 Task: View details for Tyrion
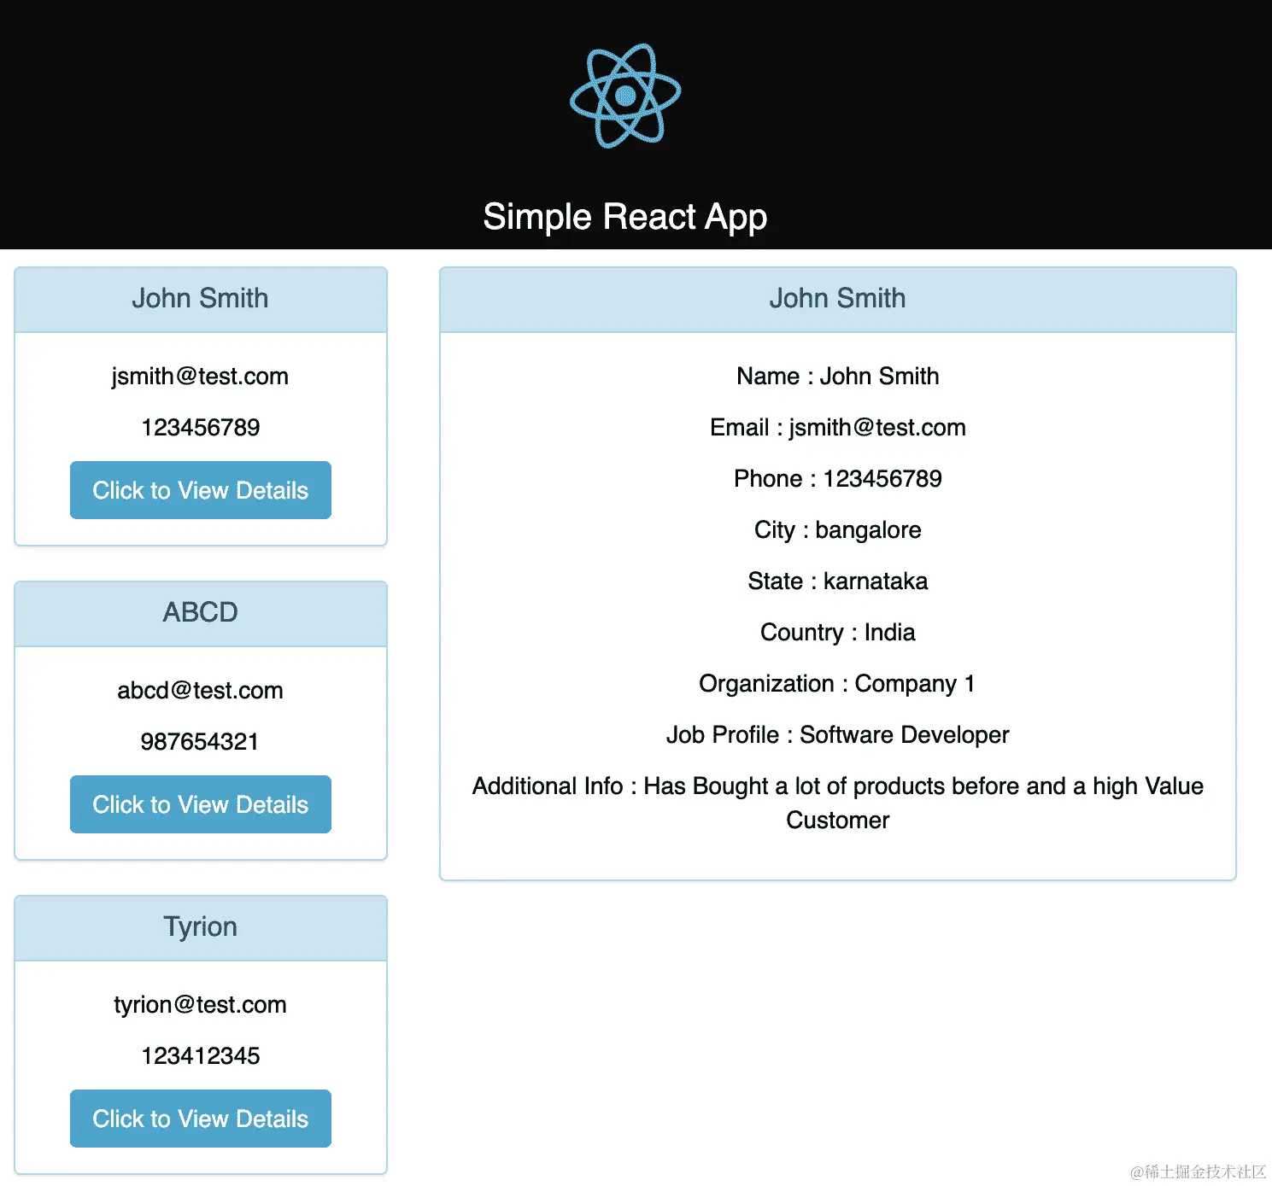point(201,1119)
